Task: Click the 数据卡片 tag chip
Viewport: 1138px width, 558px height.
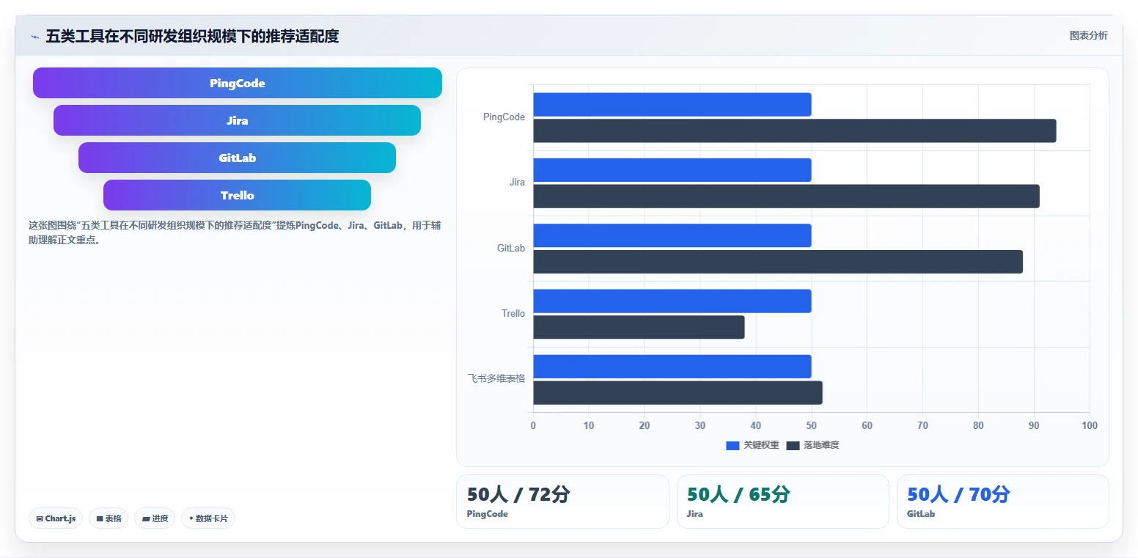Action: (208, 518)
